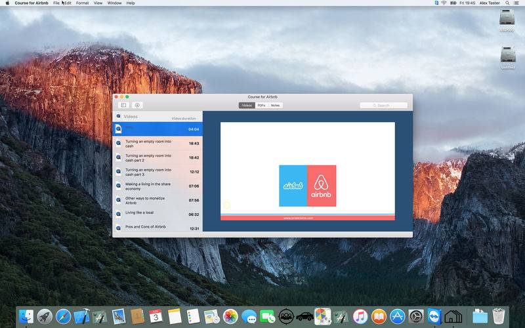
Task: Open the Window menu
Action: 114,3
